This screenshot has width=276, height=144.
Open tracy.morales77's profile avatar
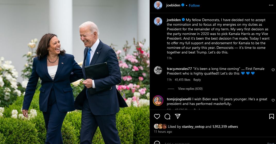point(158,70)
